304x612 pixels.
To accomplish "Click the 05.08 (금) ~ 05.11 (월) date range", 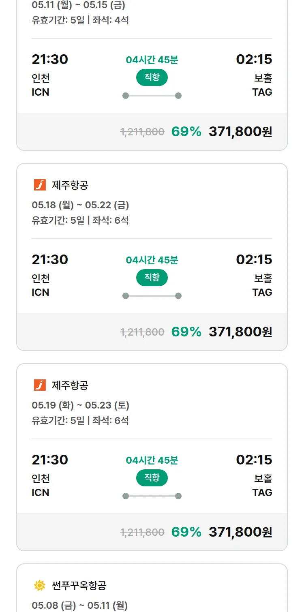I will pos(79,606).
